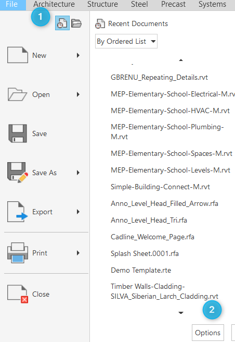Click the Close document icon
This screenshot has height=342, width=235.
[18, 294]
